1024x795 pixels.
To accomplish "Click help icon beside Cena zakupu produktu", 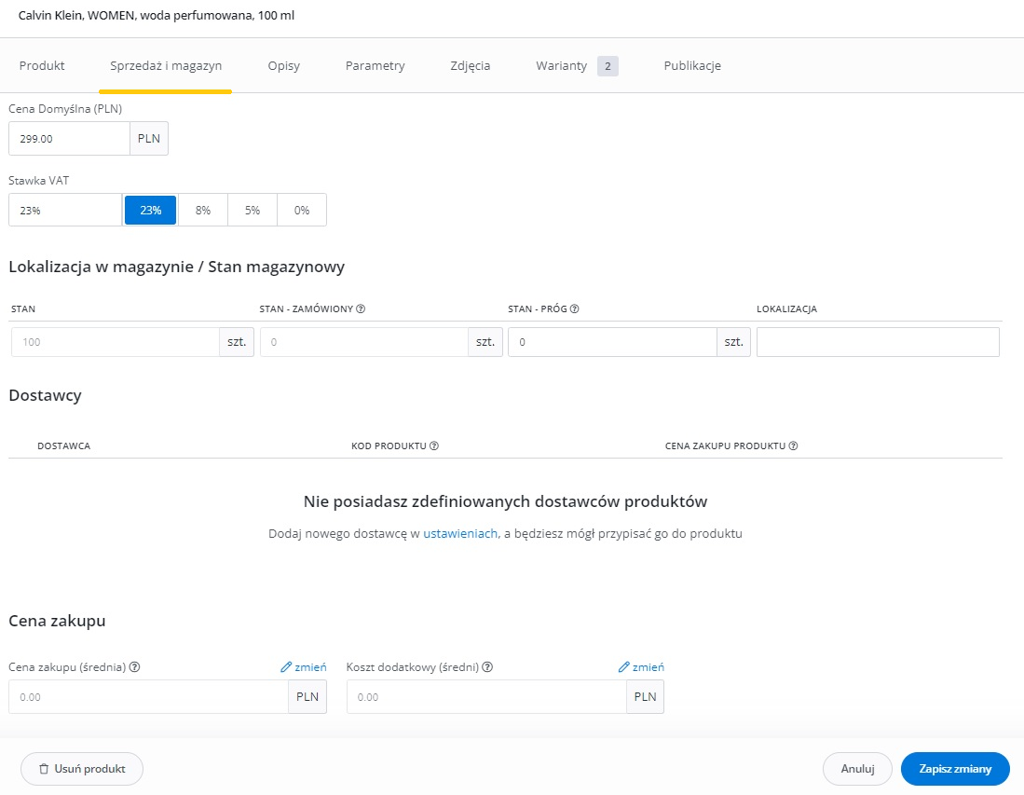I will (793, 446).
